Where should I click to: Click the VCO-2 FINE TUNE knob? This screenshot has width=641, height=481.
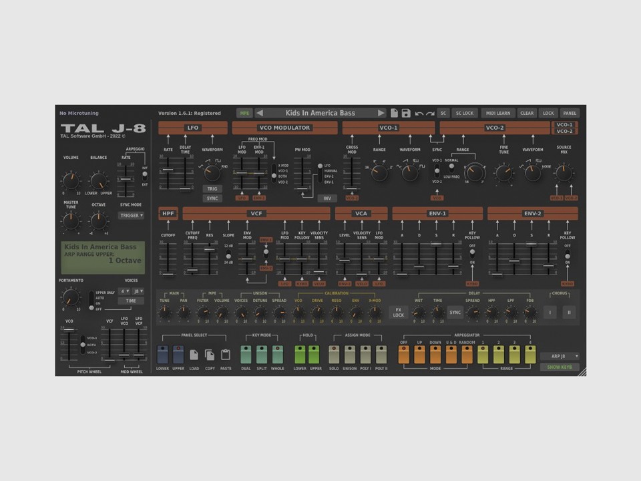click(503, 173)
